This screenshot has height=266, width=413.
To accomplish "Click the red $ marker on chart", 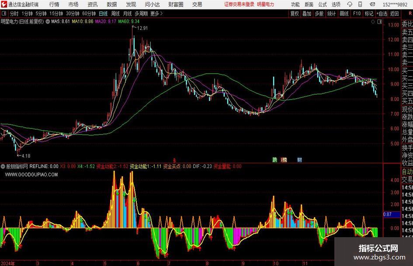I will tap(174, 160).
